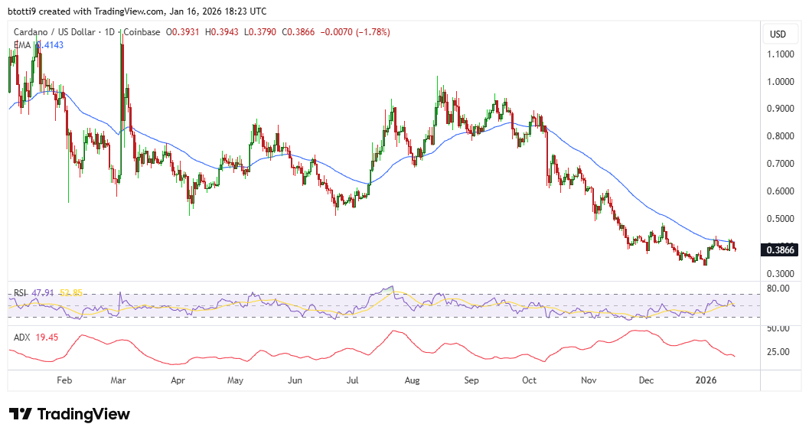Click the Aug label on time axis
This screenshot has width=809, height=437.
tap(411, 380)
